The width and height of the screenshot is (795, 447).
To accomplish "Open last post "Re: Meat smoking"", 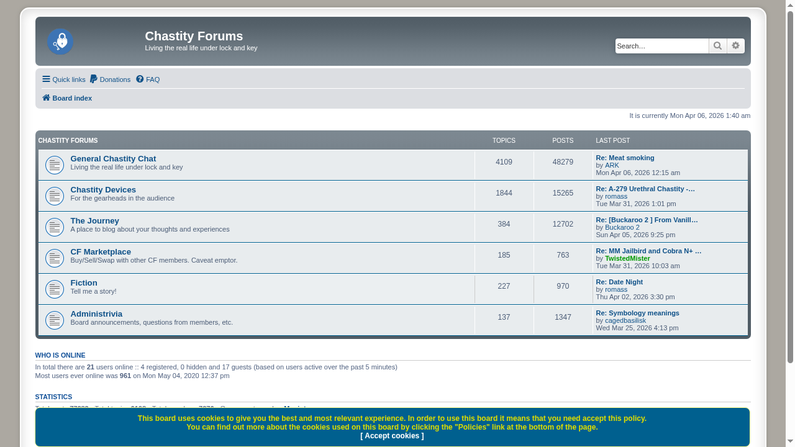I will [x=625, y=158].
